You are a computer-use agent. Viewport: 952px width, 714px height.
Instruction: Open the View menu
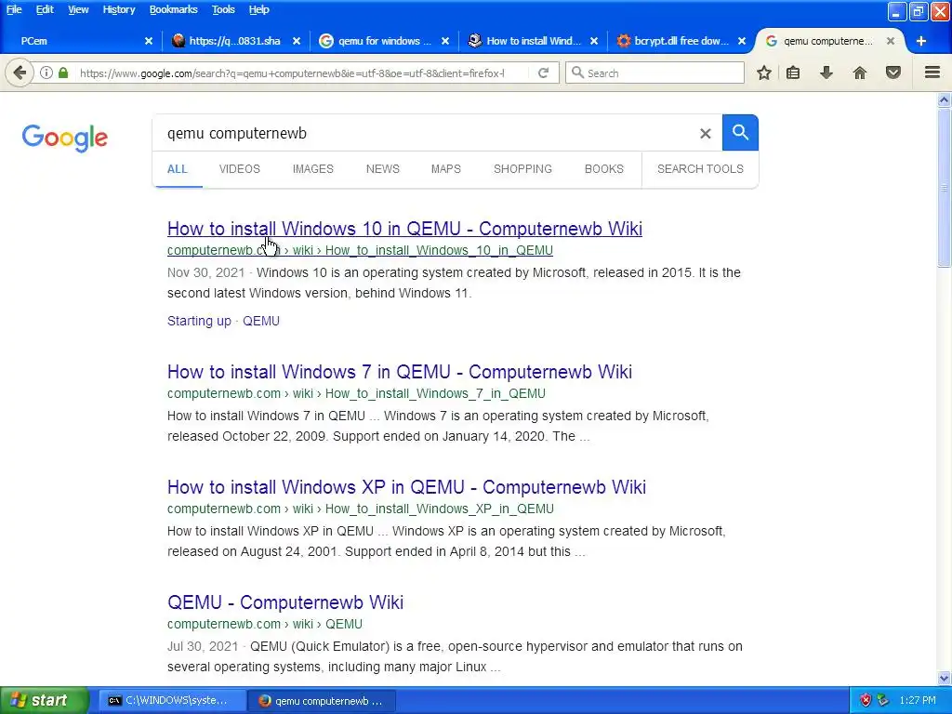click(78, 9)
